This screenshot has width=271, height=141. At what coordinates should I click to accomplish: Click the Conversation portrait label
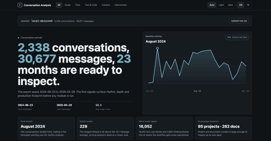tap(31, 38)
